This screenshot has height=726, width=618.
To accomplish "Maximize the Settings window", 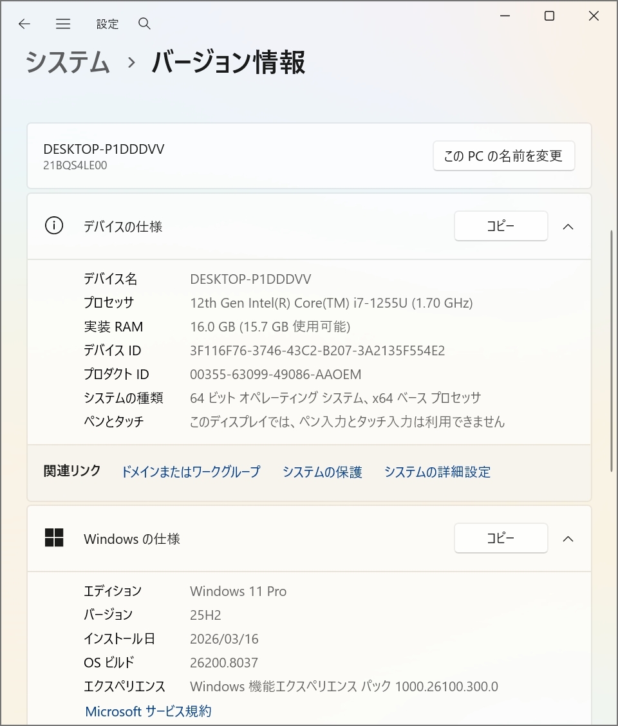I will pyautogui.click(x=548, y=15).
